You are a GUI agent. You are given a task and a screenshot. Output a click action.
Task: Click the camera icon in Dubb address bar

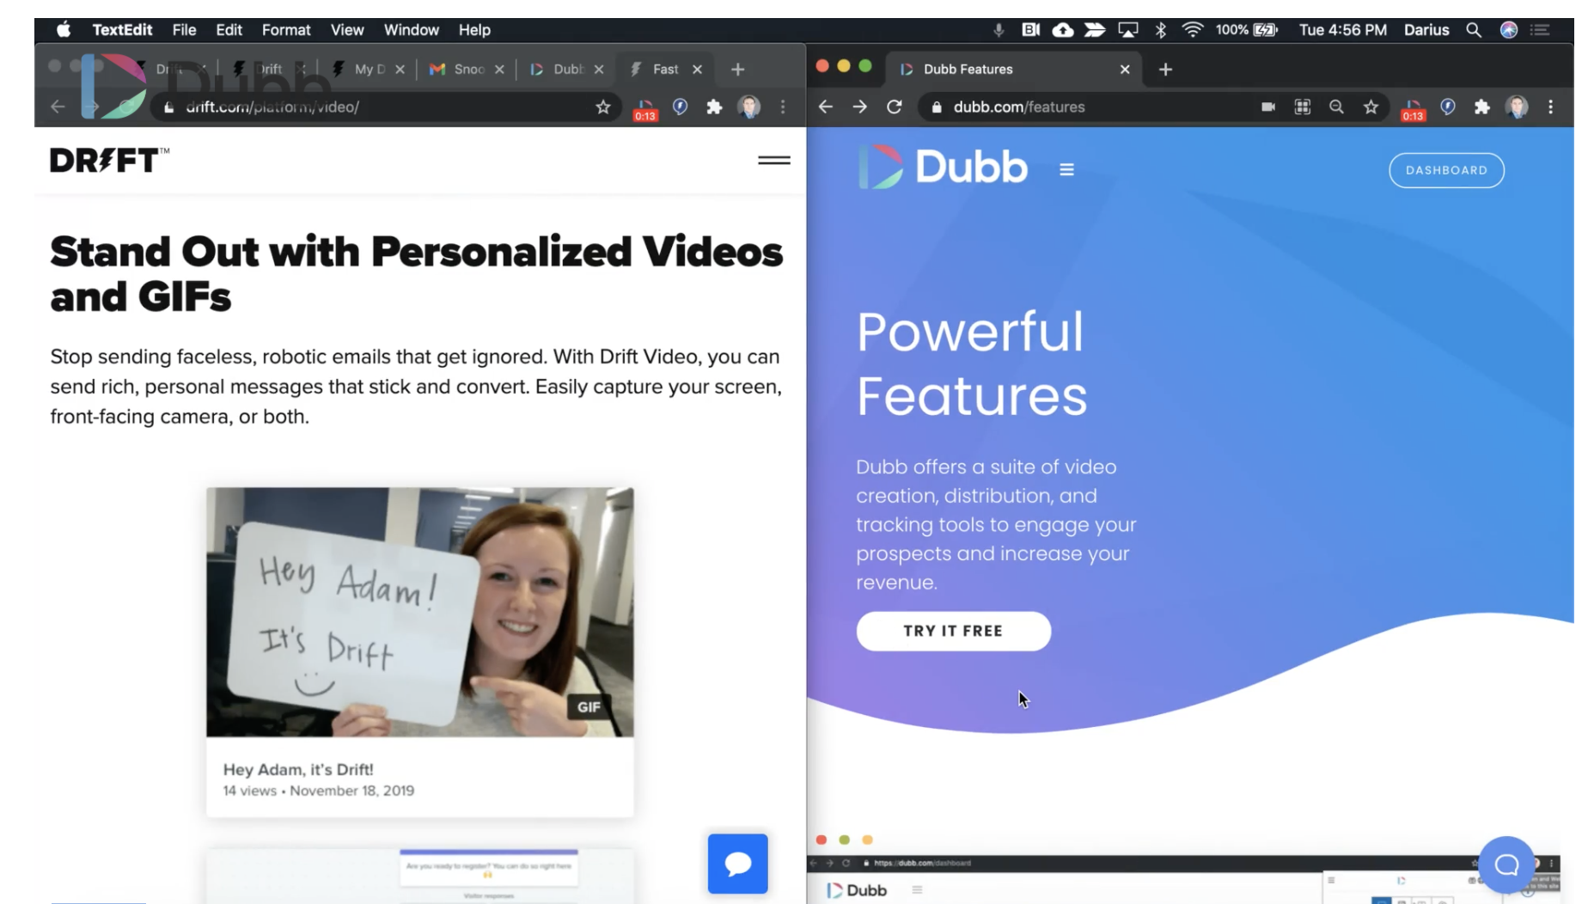1268,107
